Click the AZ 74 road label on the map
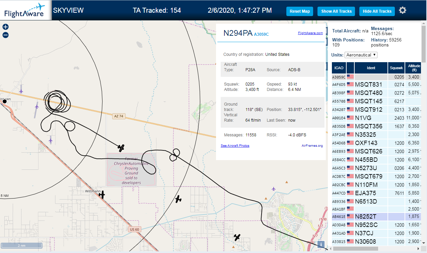Screen dimensions: 427x253 (119, 116)
